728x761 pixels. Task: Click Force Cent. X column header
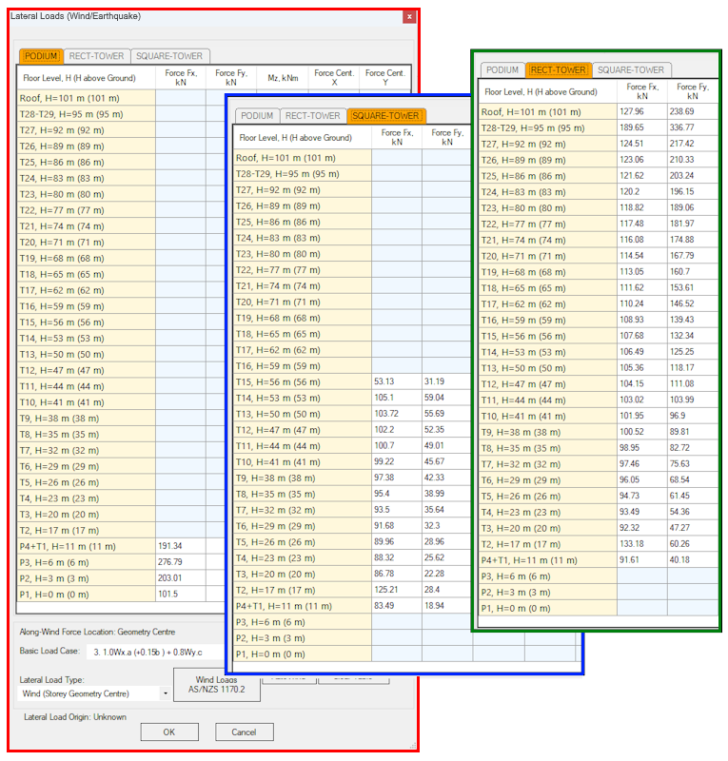click(x=334, y=77)
